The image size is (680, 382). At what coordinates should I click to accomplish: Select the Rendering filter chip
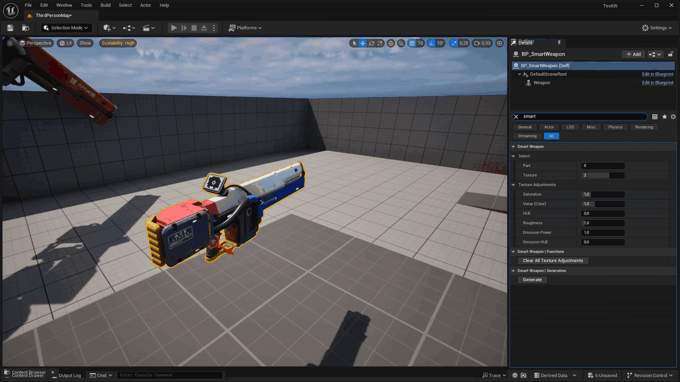tap(644, 127)
